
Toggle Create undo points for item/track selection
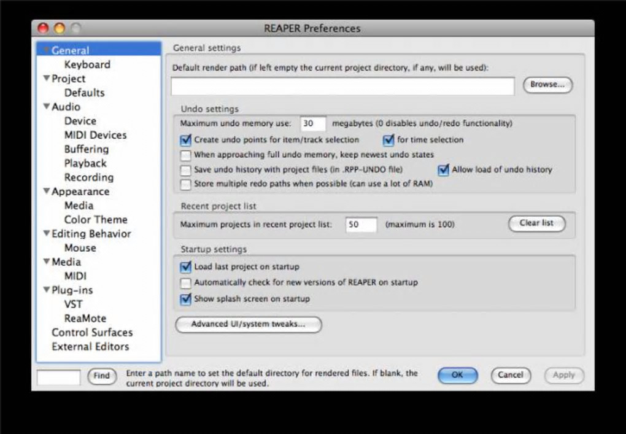tap(185, 140)
